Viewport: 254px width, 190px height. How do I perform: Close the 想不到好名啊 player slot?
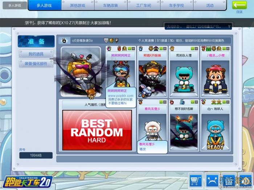click(x=196, y=102)
